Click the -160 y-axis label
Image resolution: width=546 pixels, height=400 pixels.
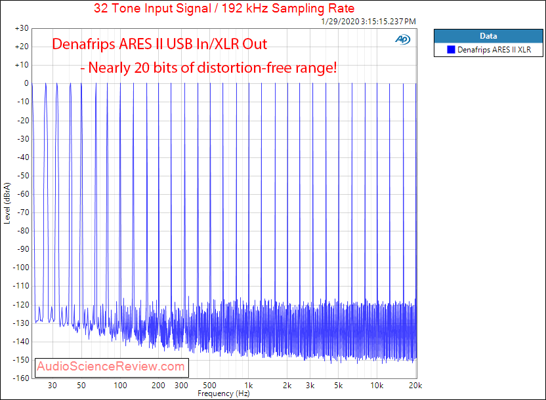pyautogui.click(x=21, y=378)
